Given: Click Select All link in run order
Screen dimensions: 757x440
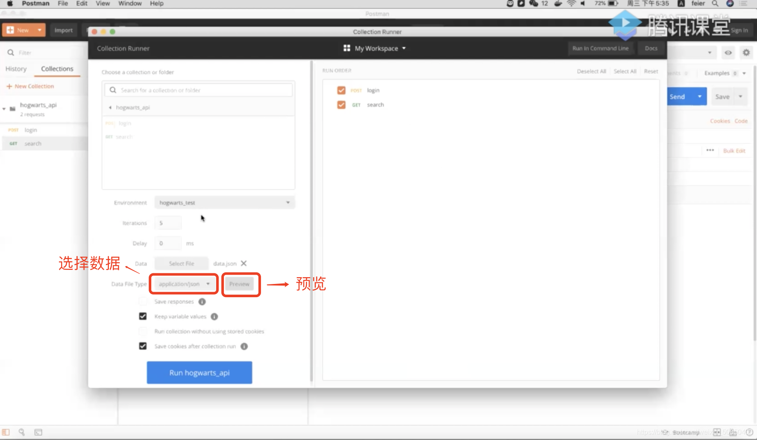Looking at the screenshot, I should click(625, 71).
